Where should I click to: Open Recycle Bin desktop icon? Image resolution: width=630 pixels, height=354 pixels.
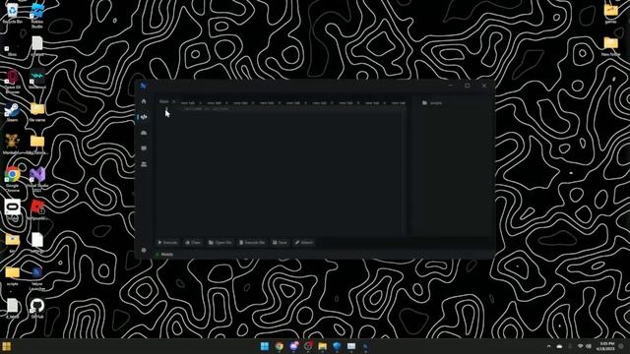click(x=12, y=13)
